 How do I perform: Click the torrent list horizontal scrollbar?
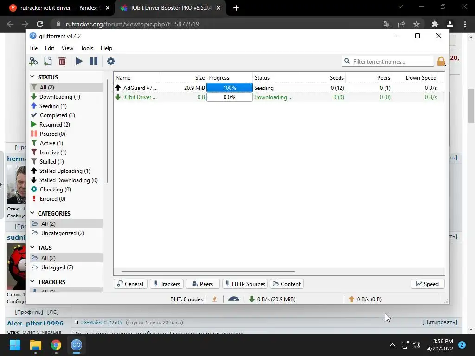point(208,272)
